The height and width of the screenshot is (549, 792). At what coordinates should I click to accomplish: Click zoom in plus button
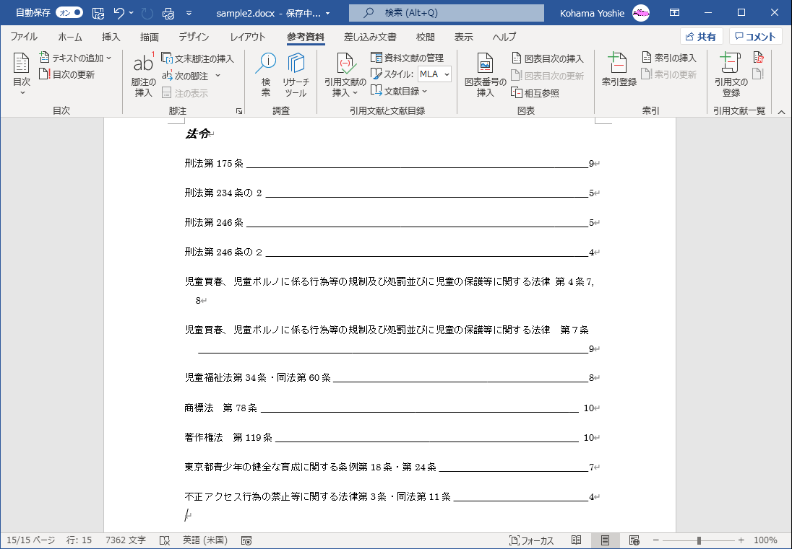[741, 540]
